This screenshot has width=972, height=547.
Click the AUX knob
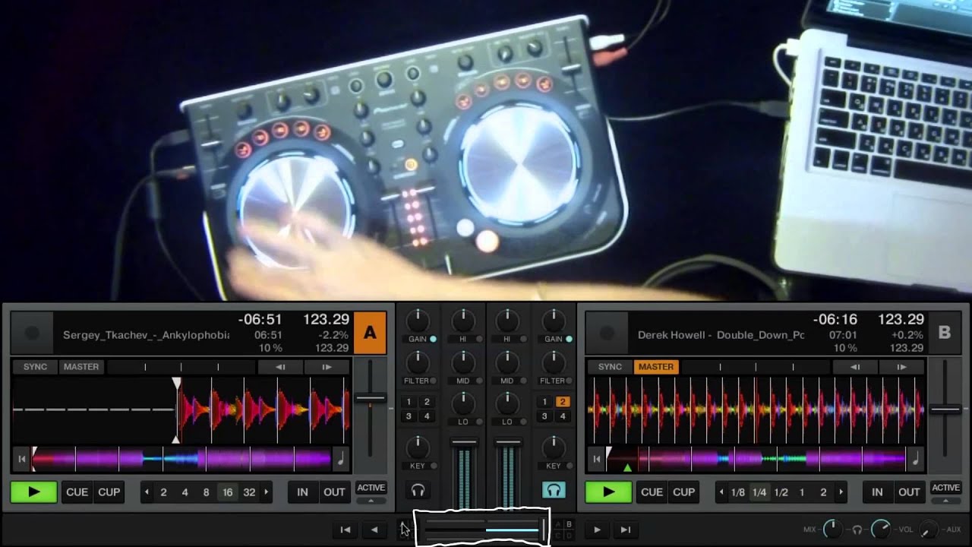pyautogui.click(x=929, y=529)
